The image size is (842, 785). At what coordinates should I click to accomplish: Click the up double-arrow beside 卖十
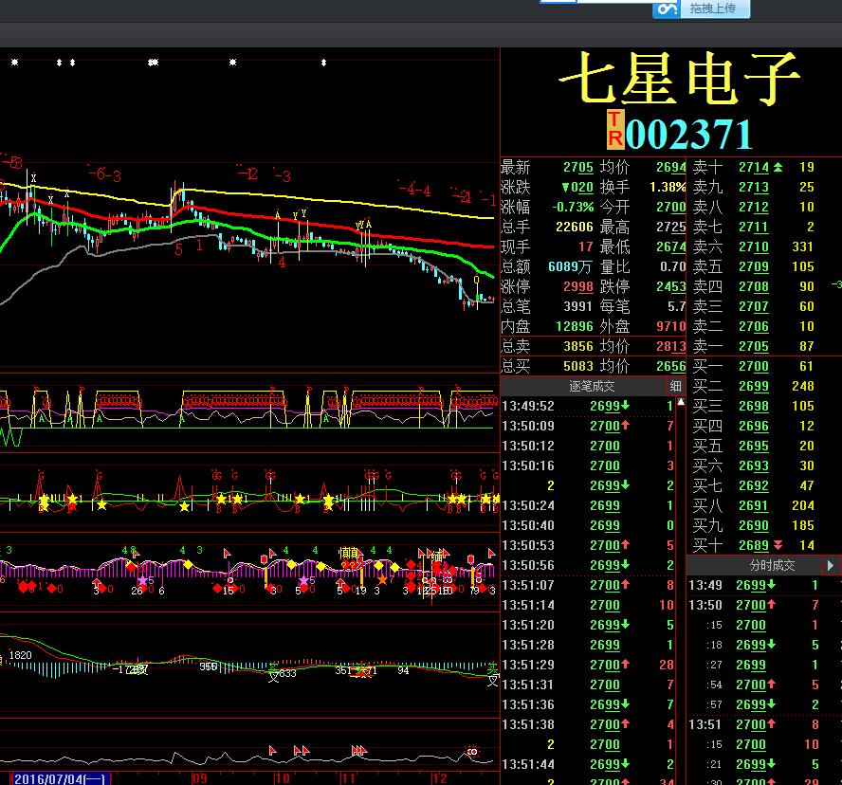pos(778,168)
